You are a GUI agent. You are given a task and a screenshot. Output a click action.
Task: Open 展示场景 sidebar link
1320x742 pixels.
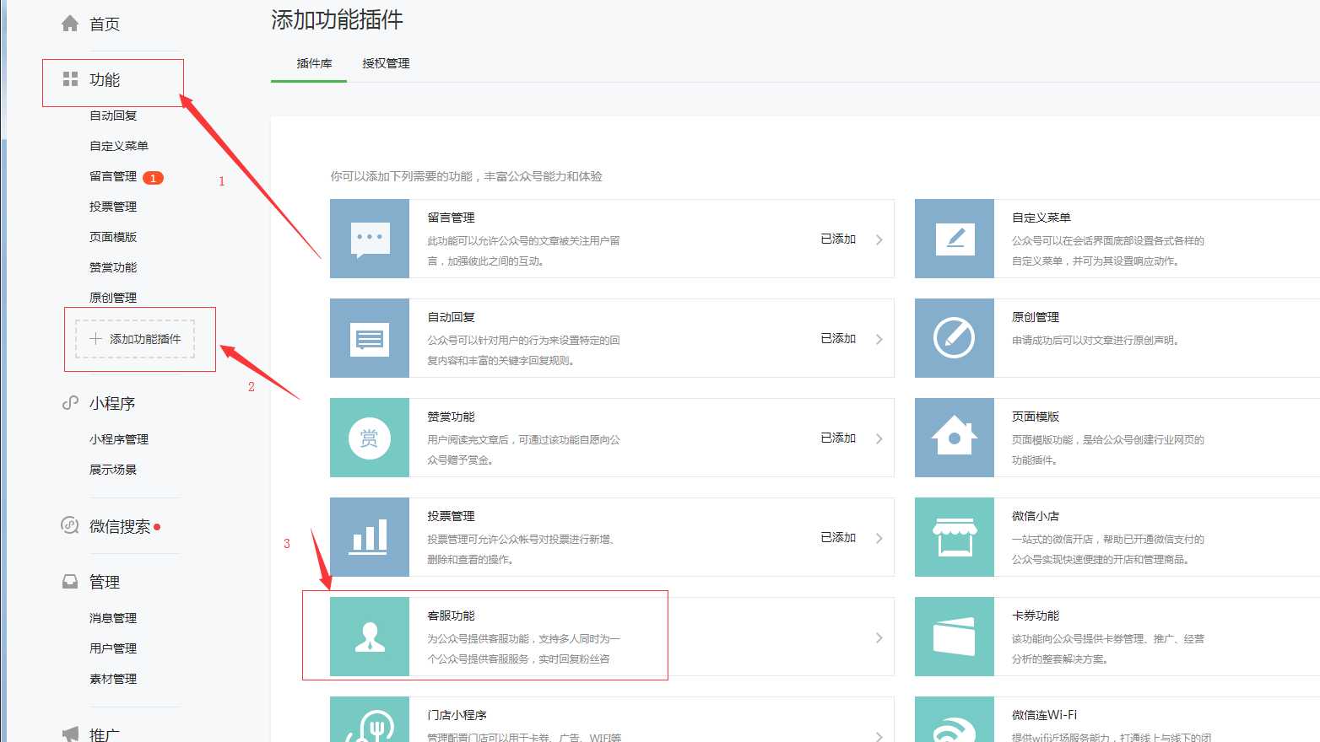coord(113,470)
